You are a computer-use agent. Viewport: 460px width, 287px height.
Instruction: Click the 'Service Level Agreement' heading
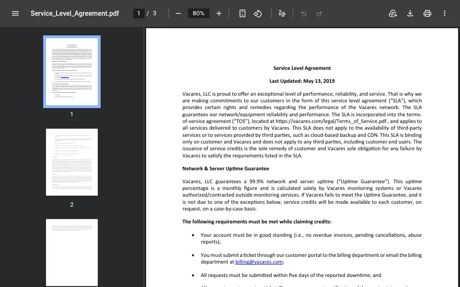coord(302,68)
